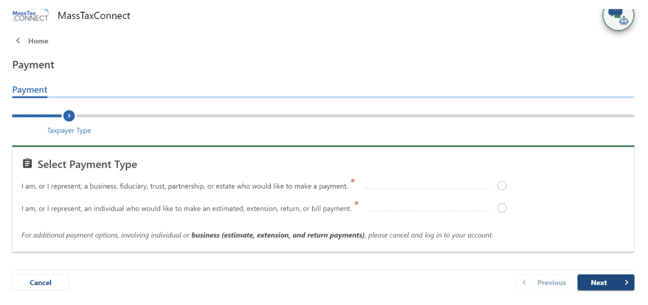Click the Select Payment Type heading
This screenshot has width=648, height=305.
point(87,165)
